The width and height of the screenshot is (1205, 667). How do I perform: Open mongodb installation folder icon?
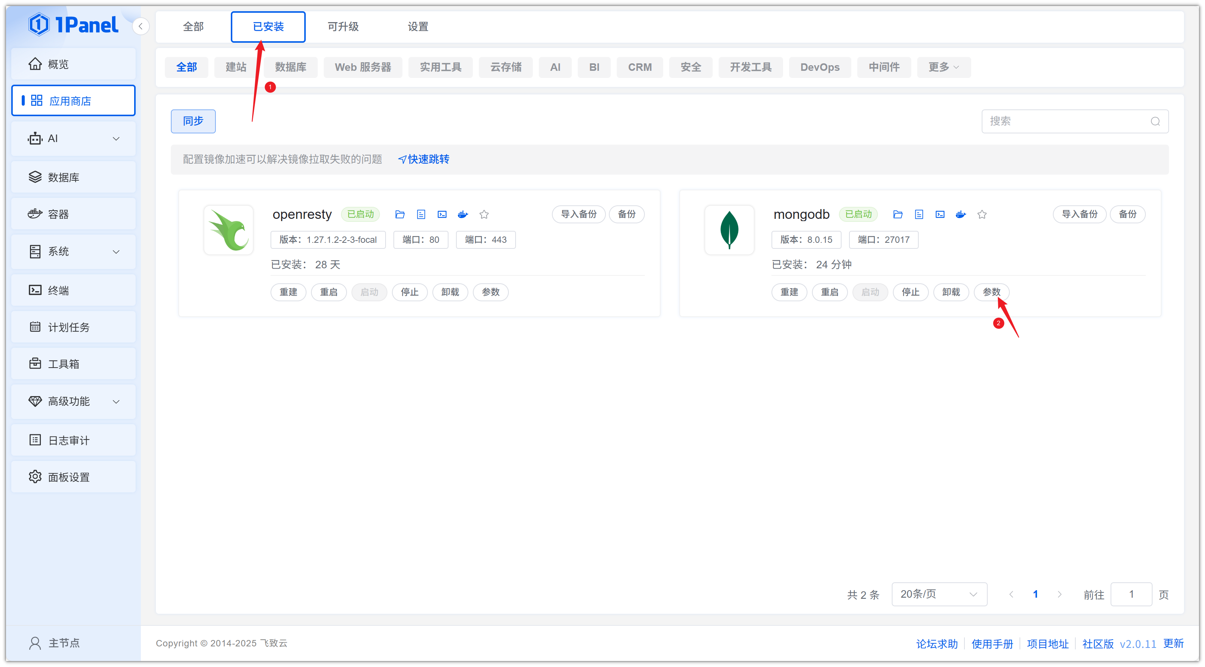pyautogui.click(x=897, y=214)
